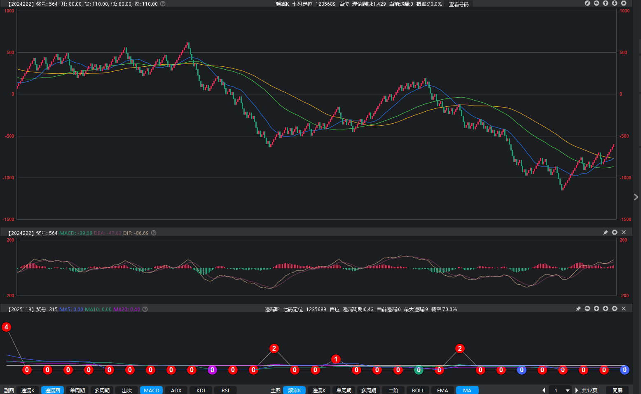The image size is (641, 394).
Task: Toggle the KDJ indicator button
Action: coord(201,390)
